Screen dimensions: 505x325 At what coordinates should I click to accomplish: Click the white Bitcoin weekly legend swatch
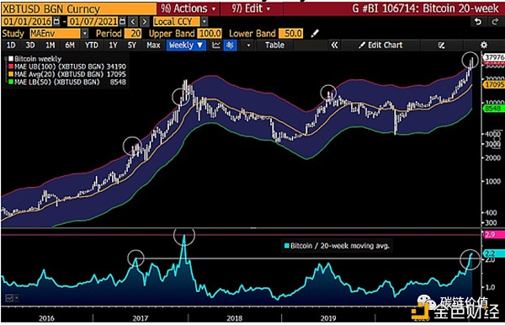11,59
